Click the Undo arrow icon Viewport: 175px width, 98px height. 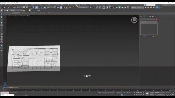[2, 8]
